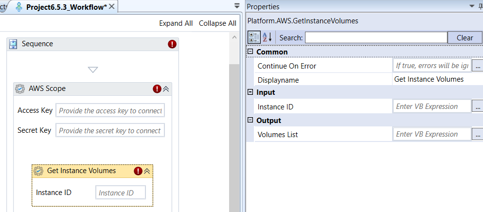Click Volumes List expression field

(432, 134)
